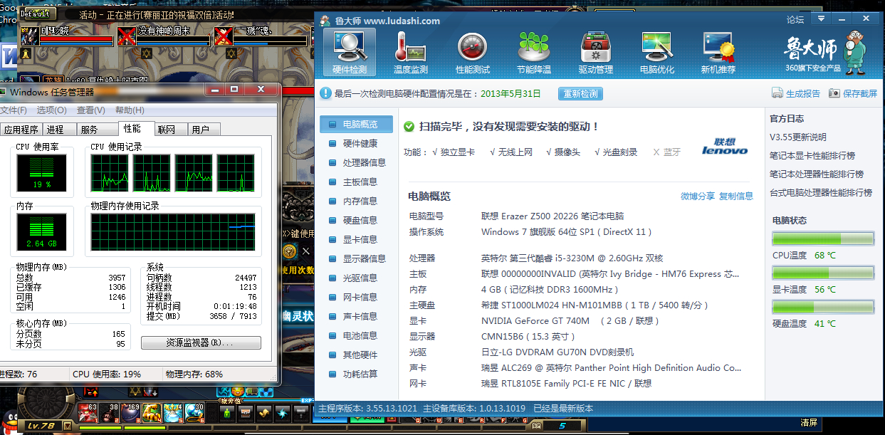This screenshot has width=885, height=435.
Task: Click the Lenovo 联想 brand logo
Action: pos(725,146)
